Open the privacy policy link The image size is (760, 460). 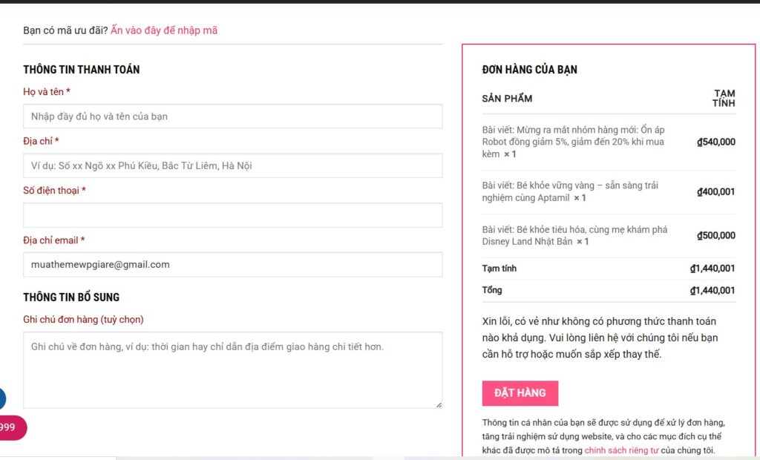(x=621, y=450)
